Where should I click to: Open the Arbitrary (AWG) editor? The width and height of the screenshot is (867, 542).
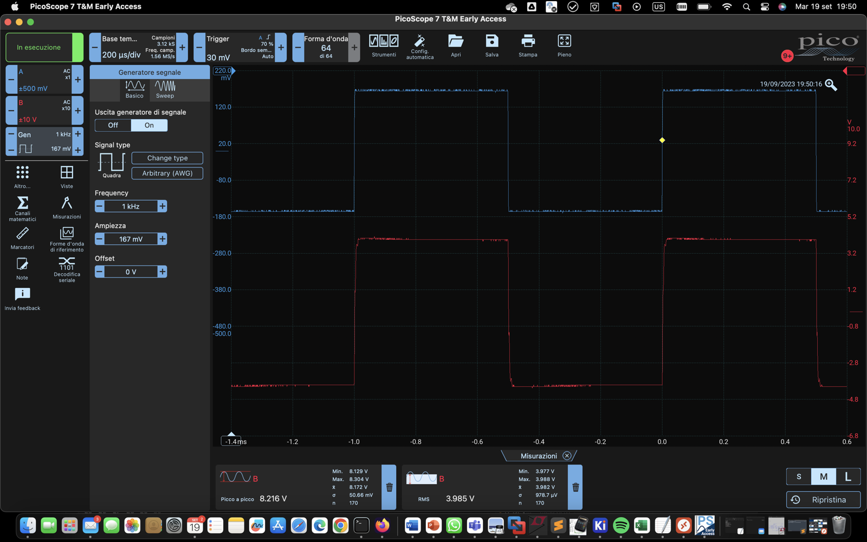coord(167,173)
